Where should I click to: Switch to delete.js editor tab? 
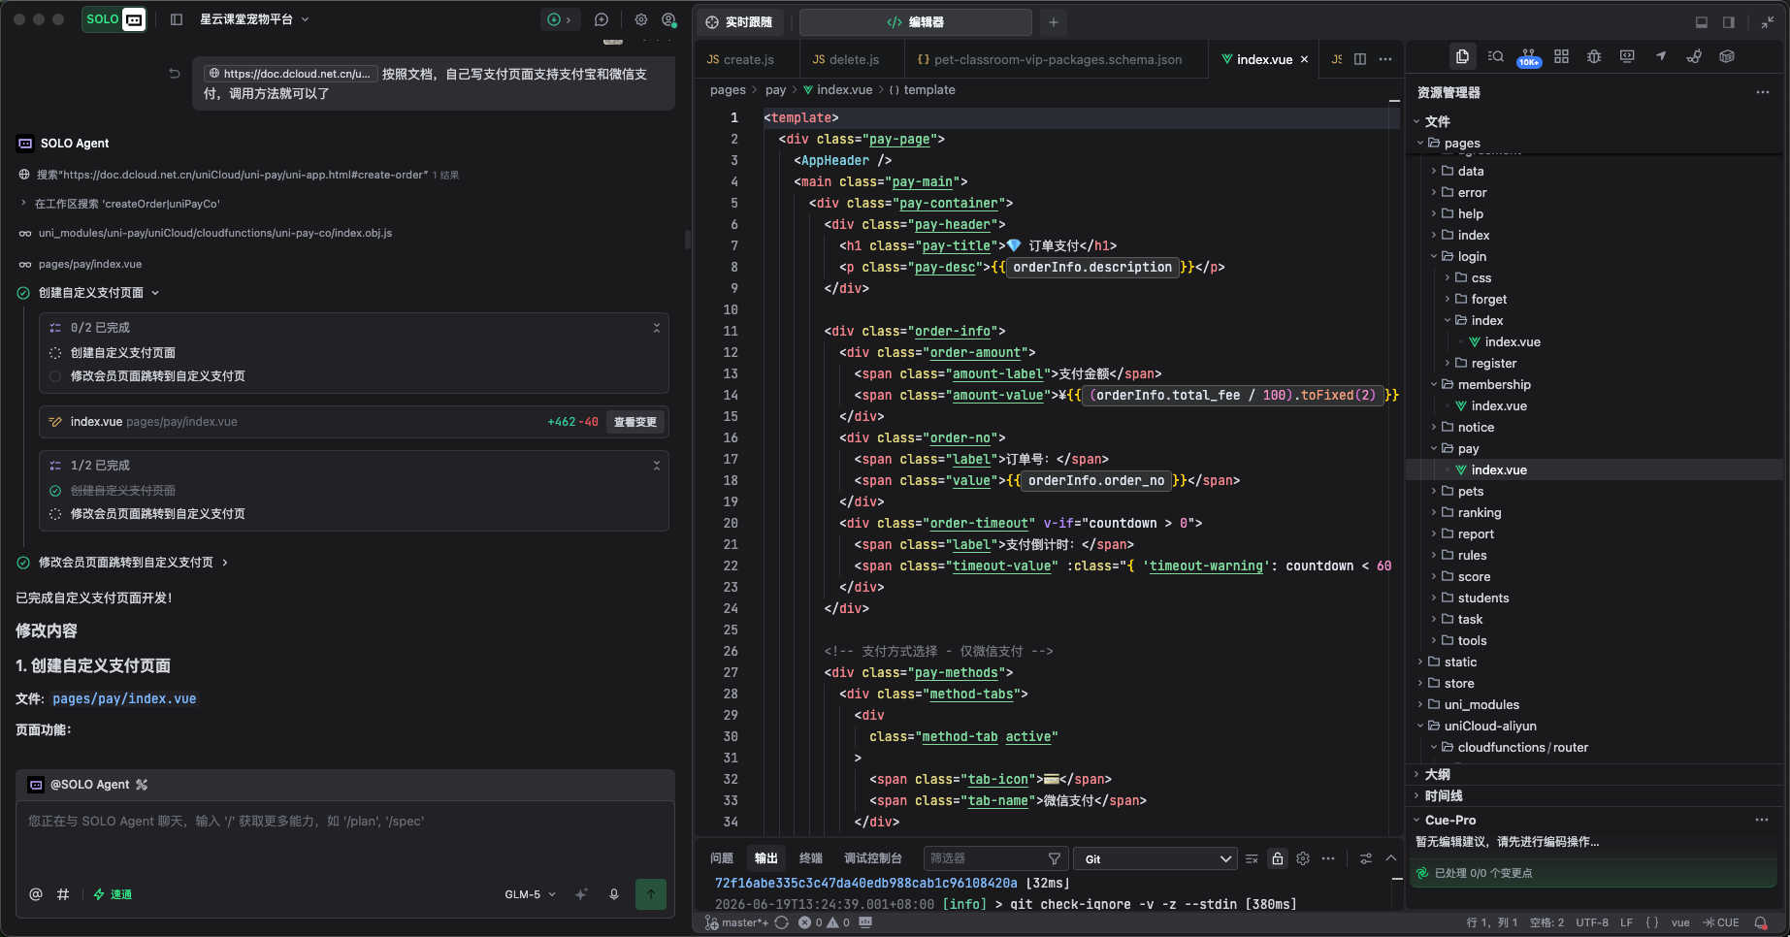click(846, 59)
